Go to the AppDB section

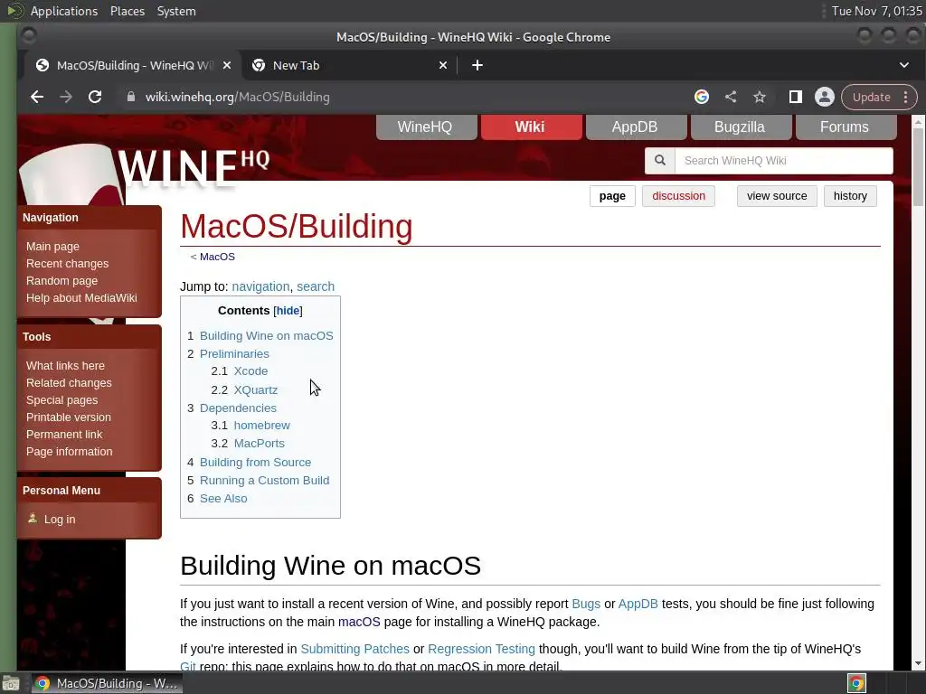pyautogui.click(x=636, y=127)
